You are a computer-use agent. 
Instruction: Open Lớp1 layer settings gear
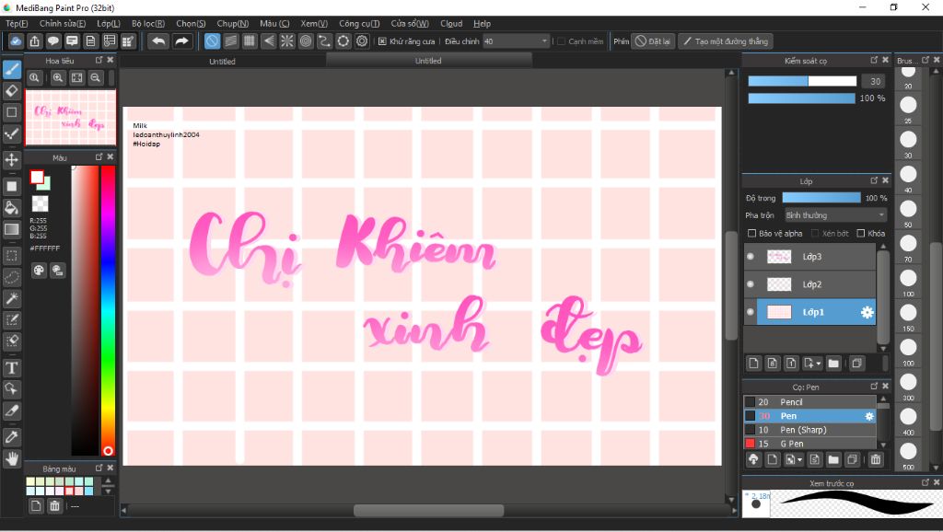coord(867,312)
